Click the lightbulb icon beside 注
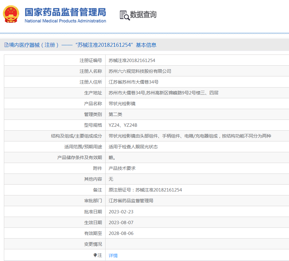 95,255
